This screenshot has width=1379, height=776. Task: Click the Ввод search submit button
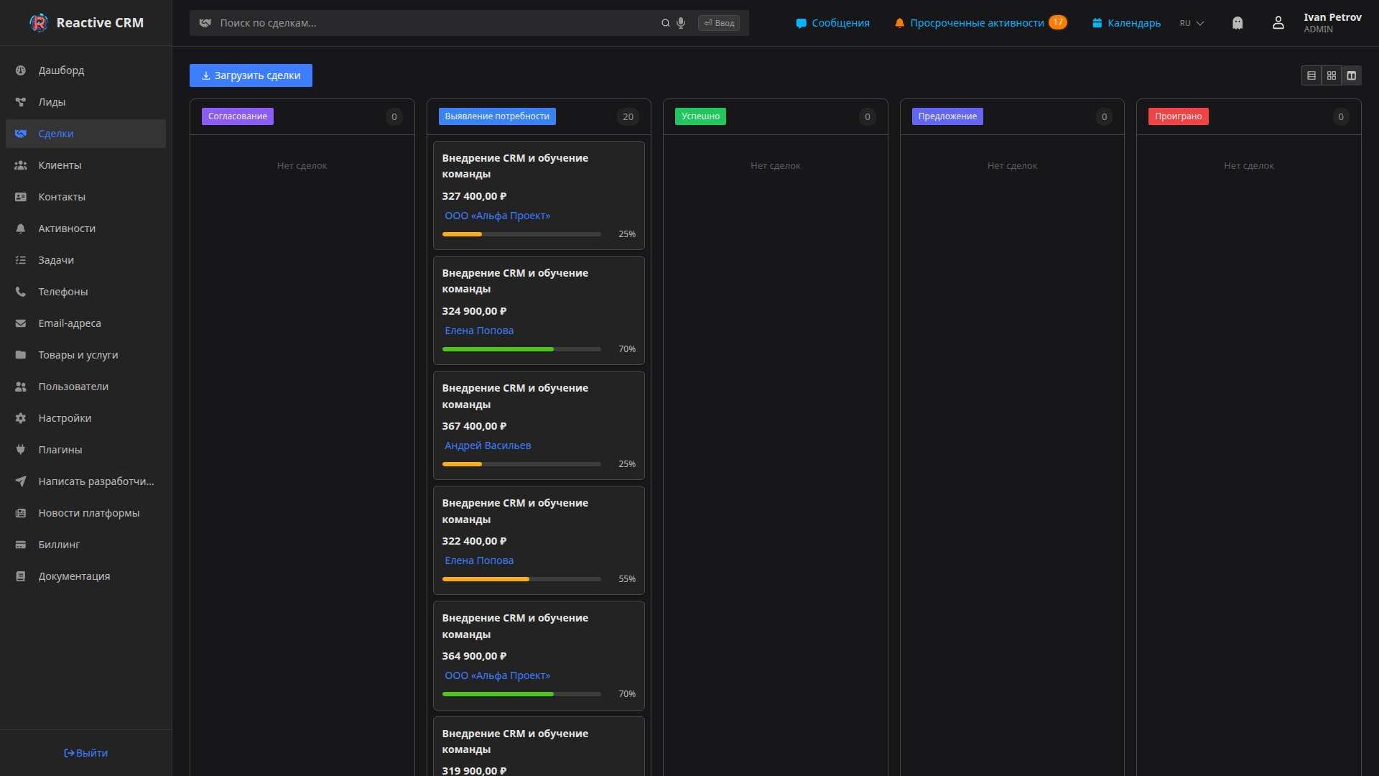point(719,23)
